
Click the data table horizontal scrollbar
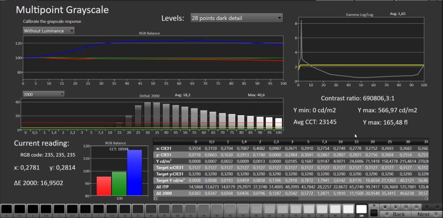click(x=291, y=199)
